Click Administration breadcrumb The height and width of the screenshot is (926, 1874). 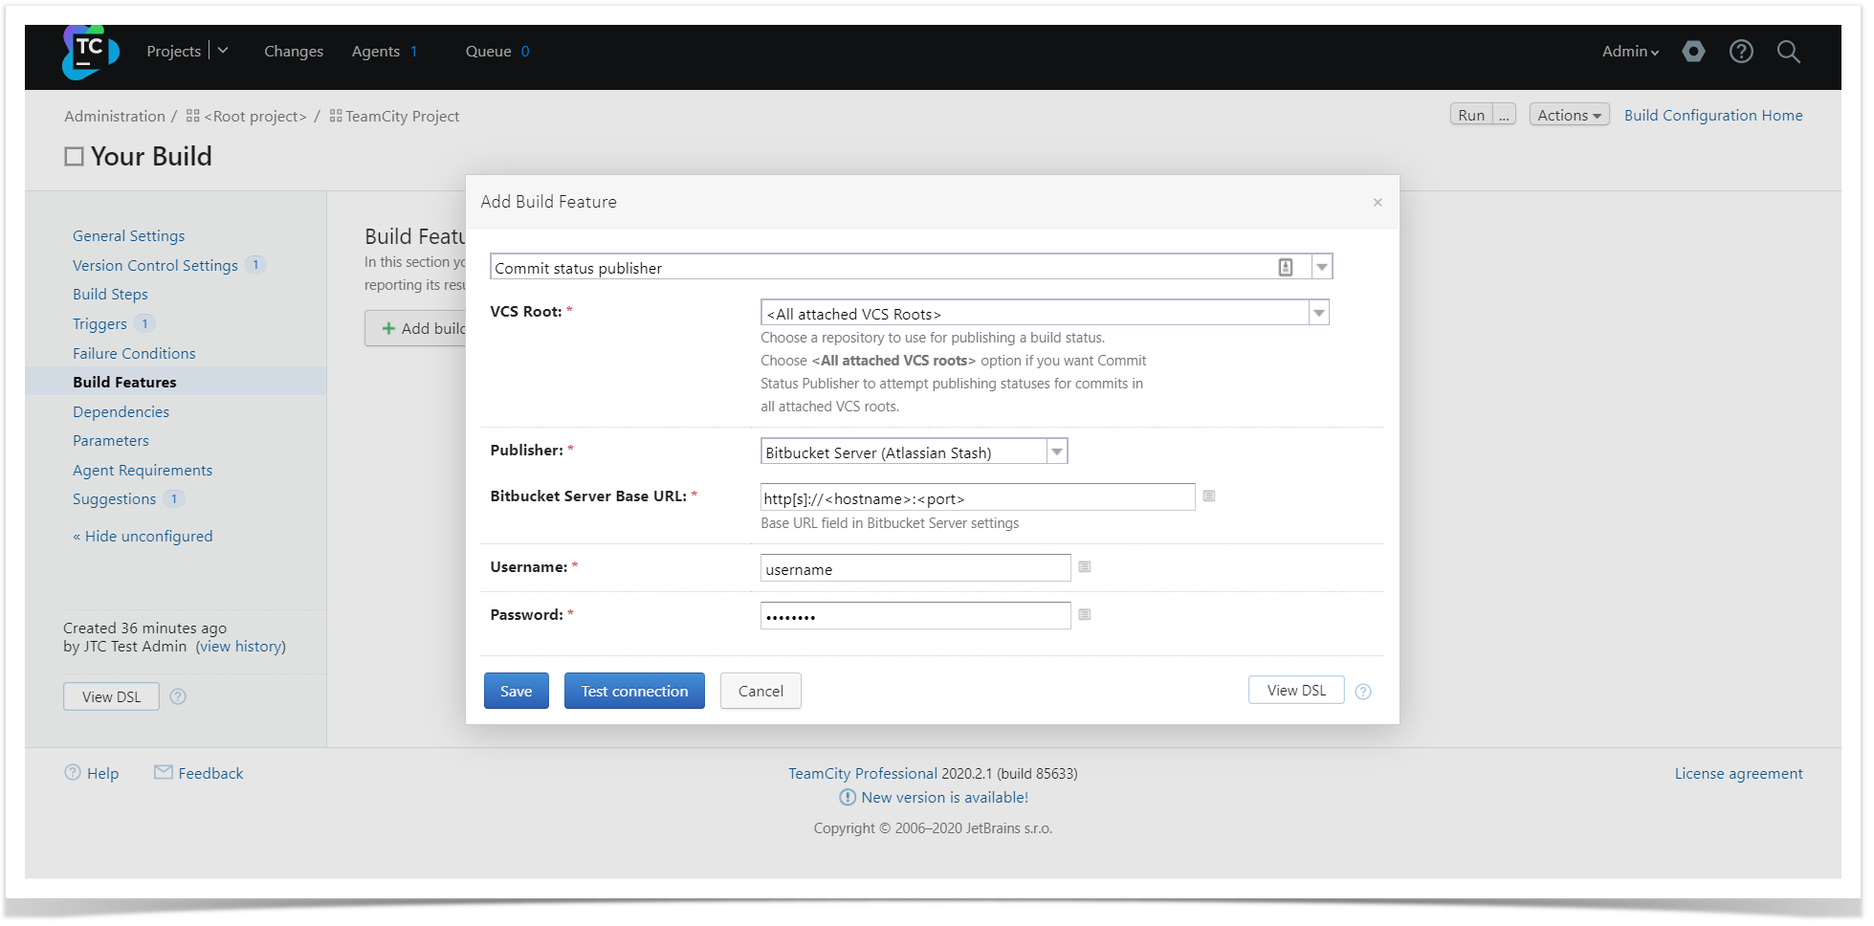[x=115, y=116]
